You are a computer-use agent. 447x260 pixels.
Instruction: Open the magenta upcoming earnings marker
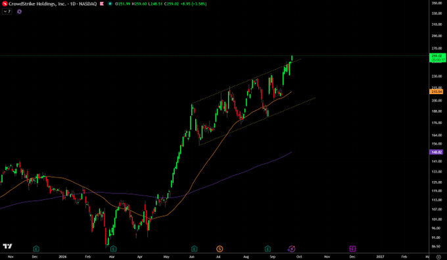pyautogui.click(x=352, y=249)
